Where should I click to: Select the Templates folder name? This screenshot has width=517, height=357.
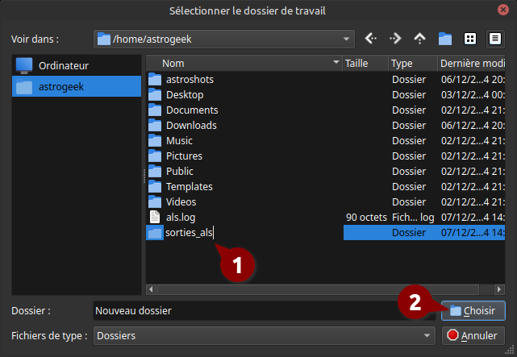[190, 187]
